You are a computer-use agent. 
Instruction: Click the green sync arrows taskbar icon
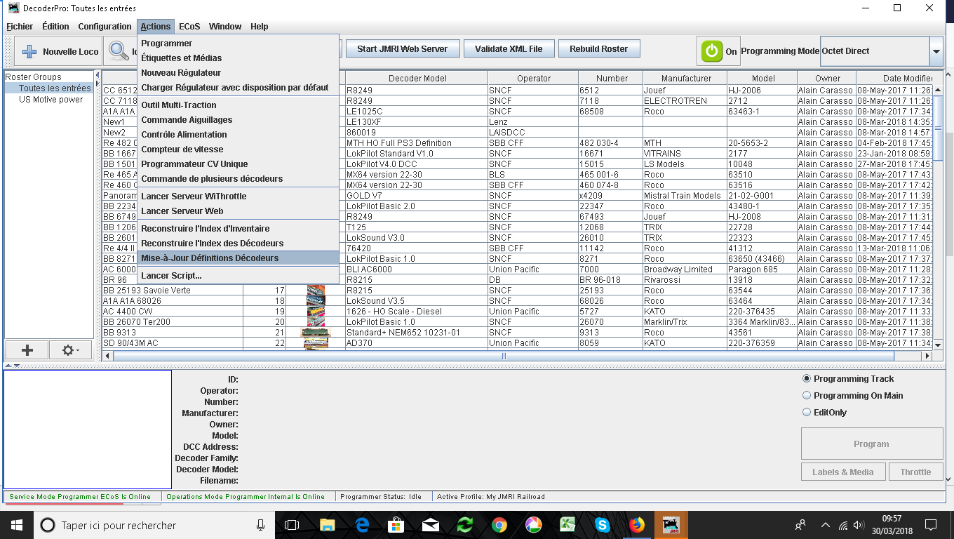pos(464,525)
